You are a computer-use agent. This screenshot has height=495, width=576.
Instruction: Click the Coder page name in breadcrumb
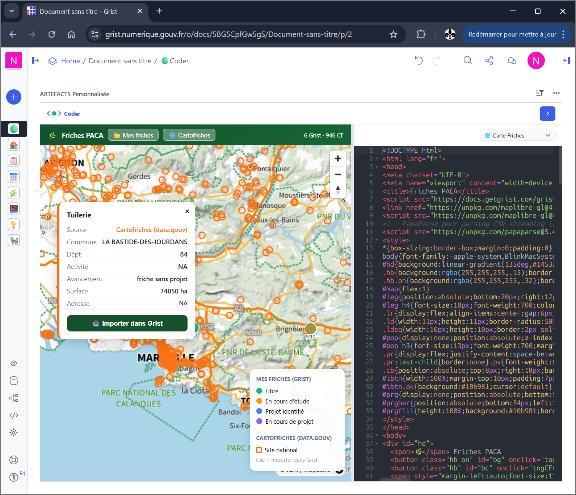tap(179, 61)
